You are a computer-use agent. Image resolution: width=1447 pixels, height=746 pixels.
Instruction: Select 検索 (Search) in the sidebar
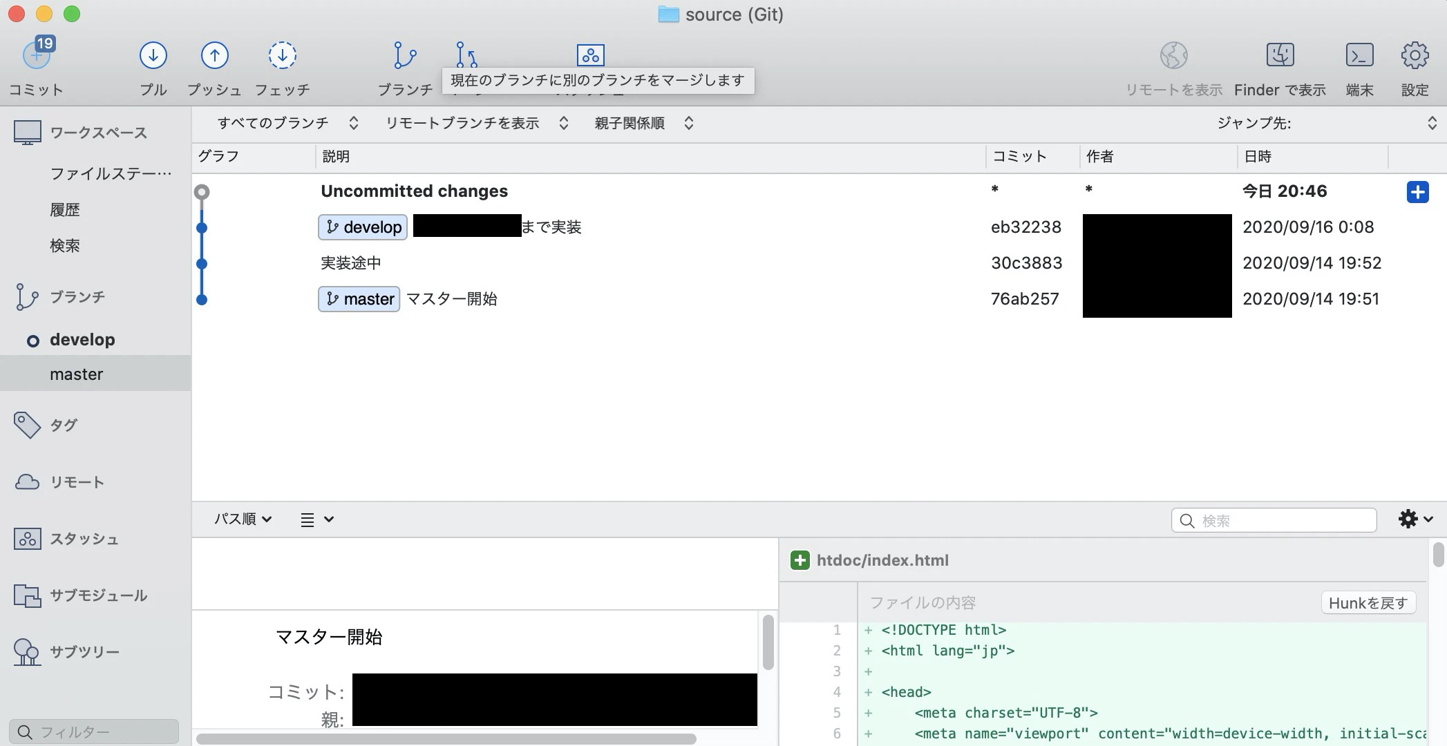click(x=65, y=246)
